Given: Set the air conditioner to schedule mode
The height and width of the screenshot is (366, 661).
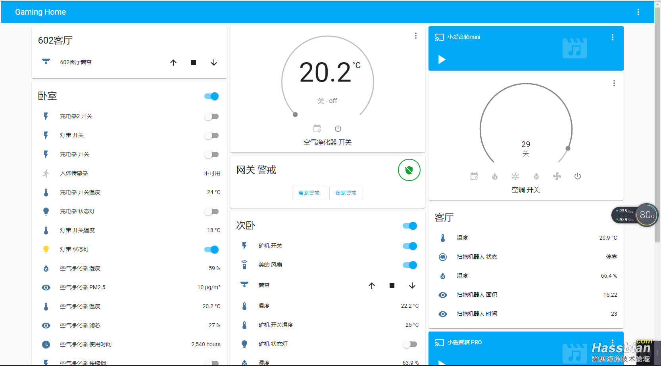Looking at the screenshot, I should pyautogui.click(x=474, y=176).
